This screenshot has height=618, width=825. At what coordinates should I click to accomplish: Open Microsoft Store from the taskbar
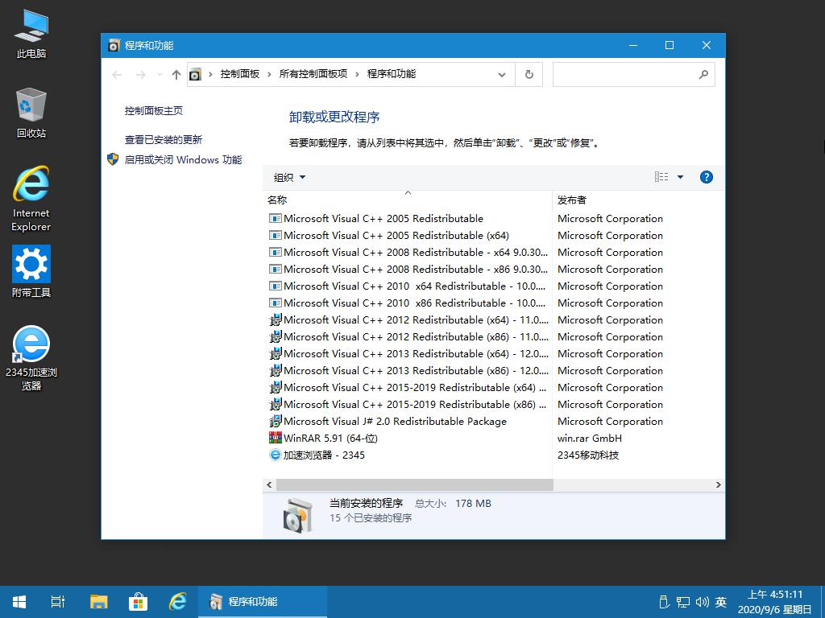(x=138, y=602)
